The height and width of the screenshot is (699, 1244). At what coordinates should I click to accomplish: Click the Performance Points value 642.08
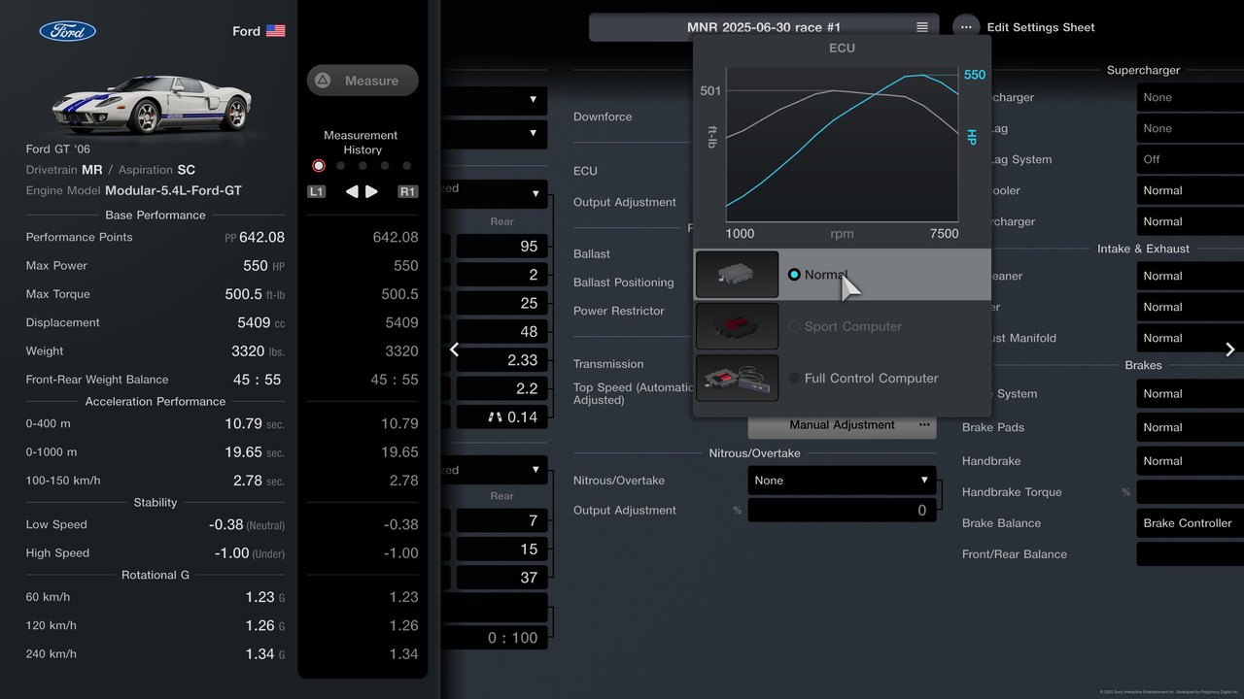click(x=261, y=237)
